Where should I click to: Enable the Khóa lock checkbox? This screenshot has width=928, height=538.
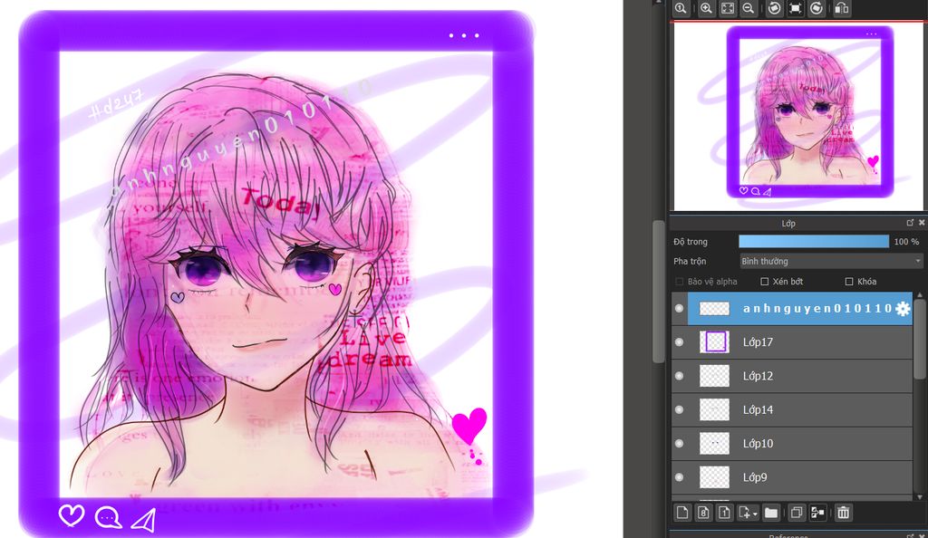[849, 282]
